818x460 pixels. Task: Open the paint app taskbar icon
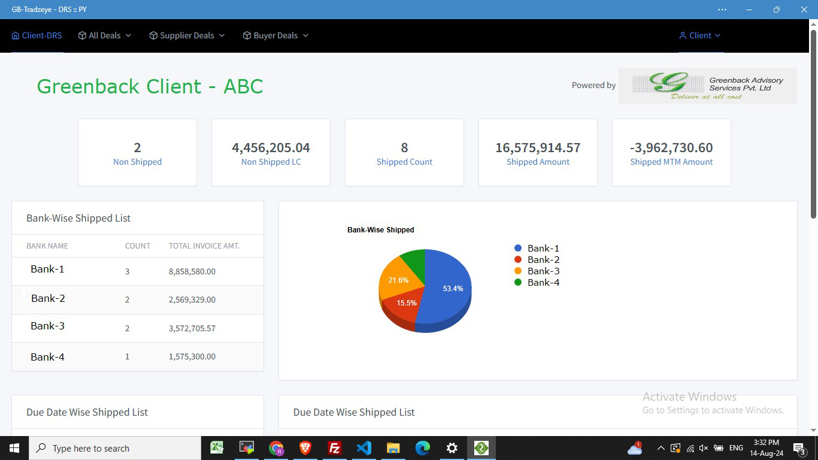tap(246, 448)
